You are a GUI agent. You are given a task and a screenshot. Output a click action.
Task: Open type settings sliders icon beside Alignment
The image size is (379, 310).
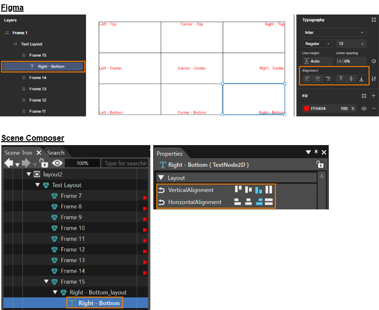click(x=374, y=78)
